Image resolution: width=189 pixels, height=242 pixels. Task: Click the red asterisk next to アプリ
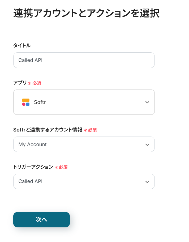[x=30, y=83]
